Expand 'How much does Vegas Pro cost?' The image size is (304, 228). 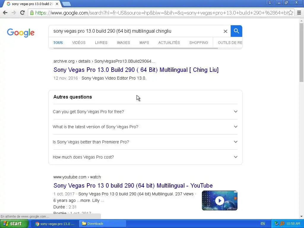[145, 157]
